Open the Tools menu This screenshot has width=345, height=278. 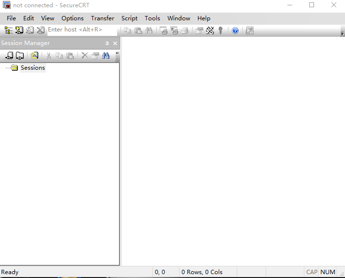click(x=152, y=18)
